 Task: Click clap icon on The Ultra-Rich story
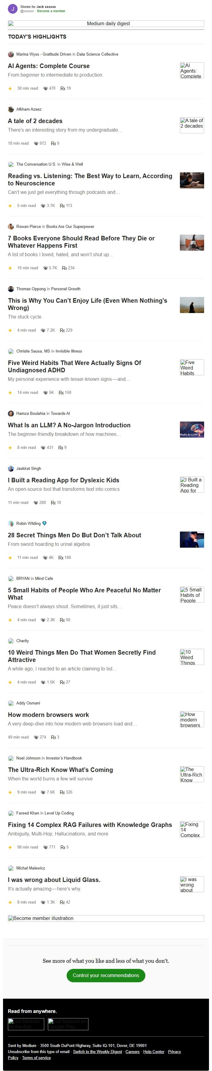43,792
